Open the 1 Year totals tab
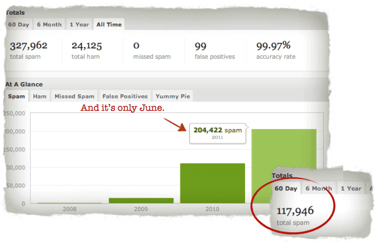This screenshot has width=376, height=243. coord(79,24)
